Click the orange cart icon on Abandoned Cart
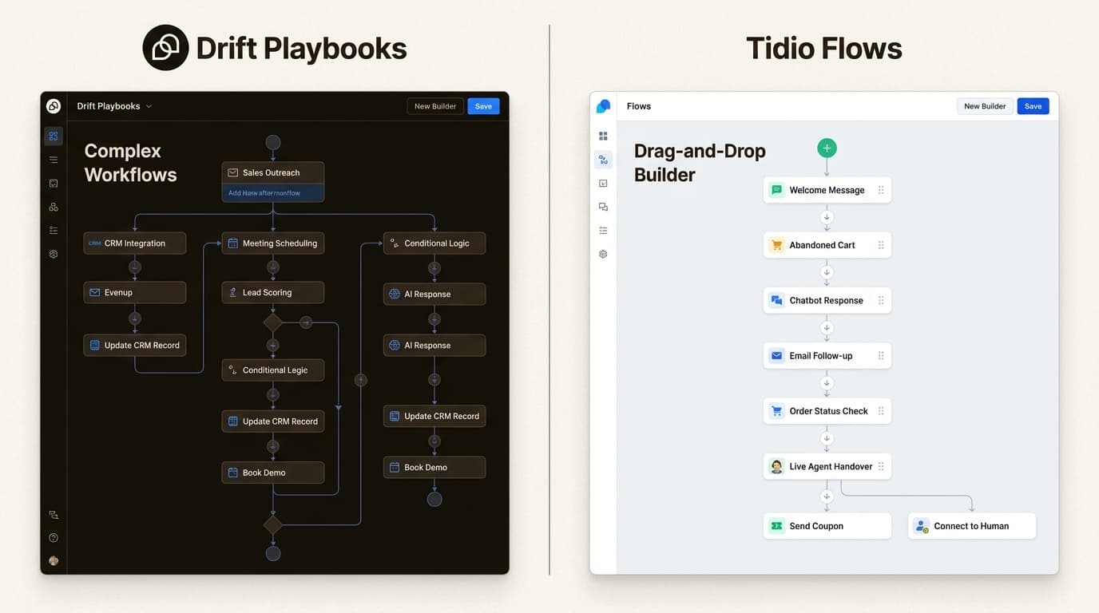Screen dimensions: 1099x613 [776, 245]
